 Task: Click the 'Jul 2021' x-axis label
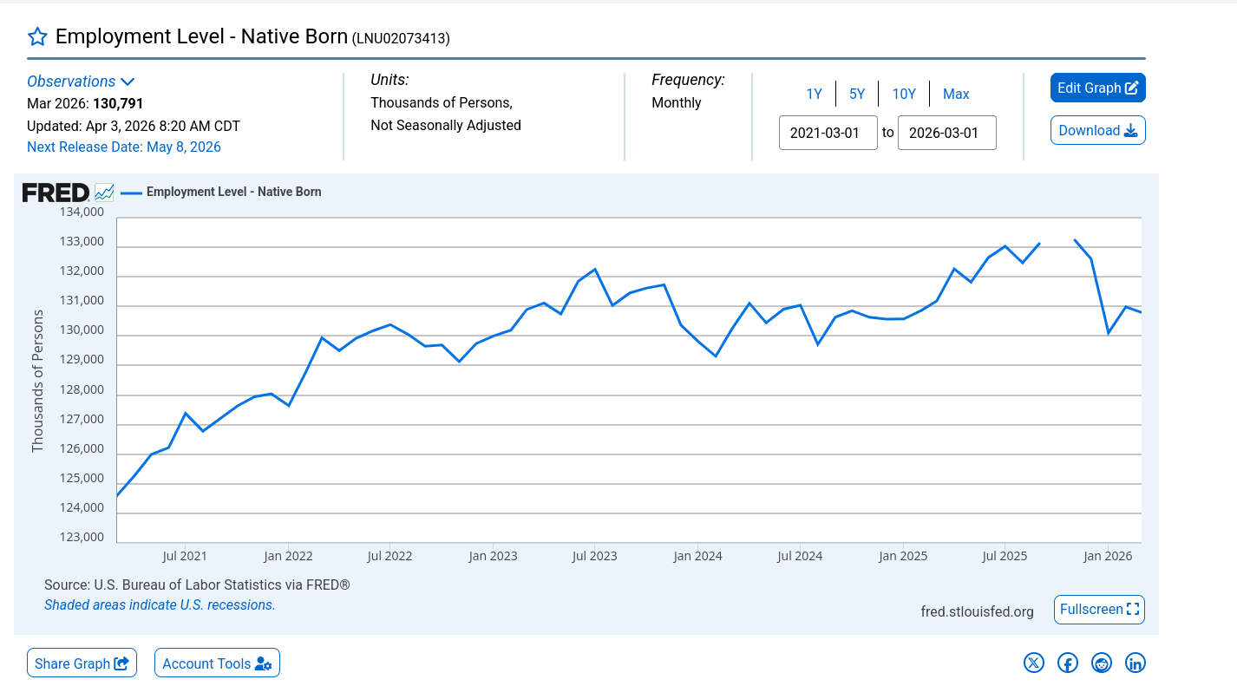[185, 556]
